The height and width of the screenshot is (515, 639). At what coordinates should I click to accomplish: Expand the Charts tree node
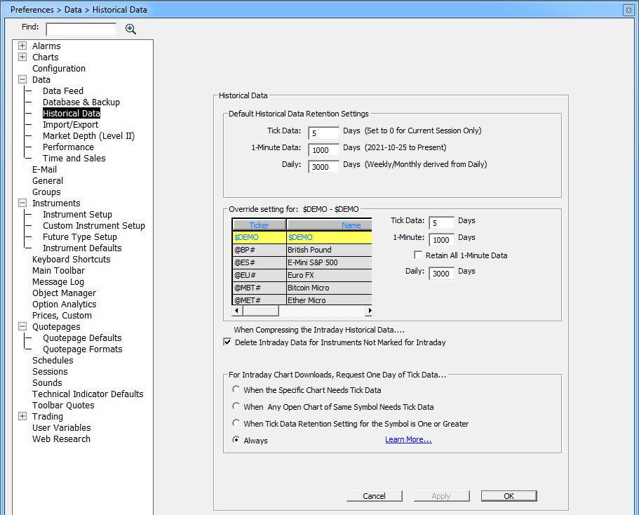coord(22,58)
